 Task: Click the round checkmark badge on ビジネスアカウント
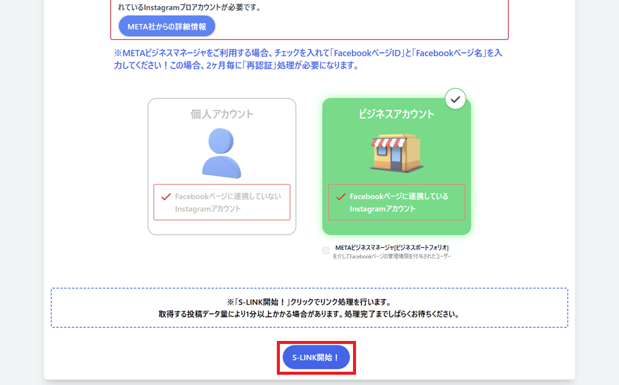(455, 99)
